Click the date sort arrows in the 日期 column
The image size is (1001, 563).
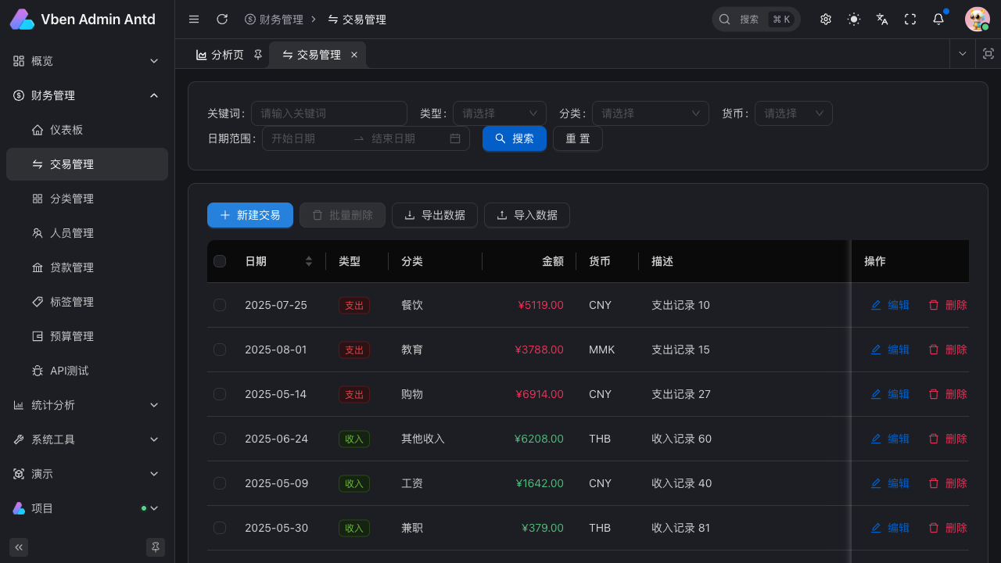(309, 261)
